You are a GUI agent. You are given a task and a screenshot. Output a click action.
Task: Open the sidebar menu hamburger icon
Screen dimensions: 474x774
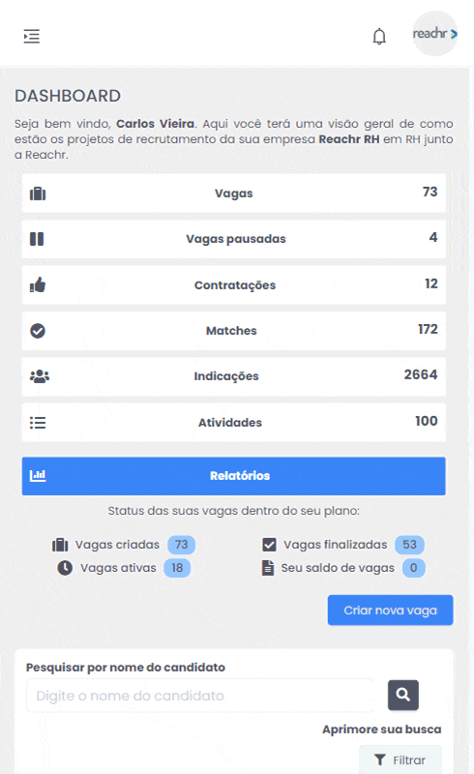coord(32,36)
